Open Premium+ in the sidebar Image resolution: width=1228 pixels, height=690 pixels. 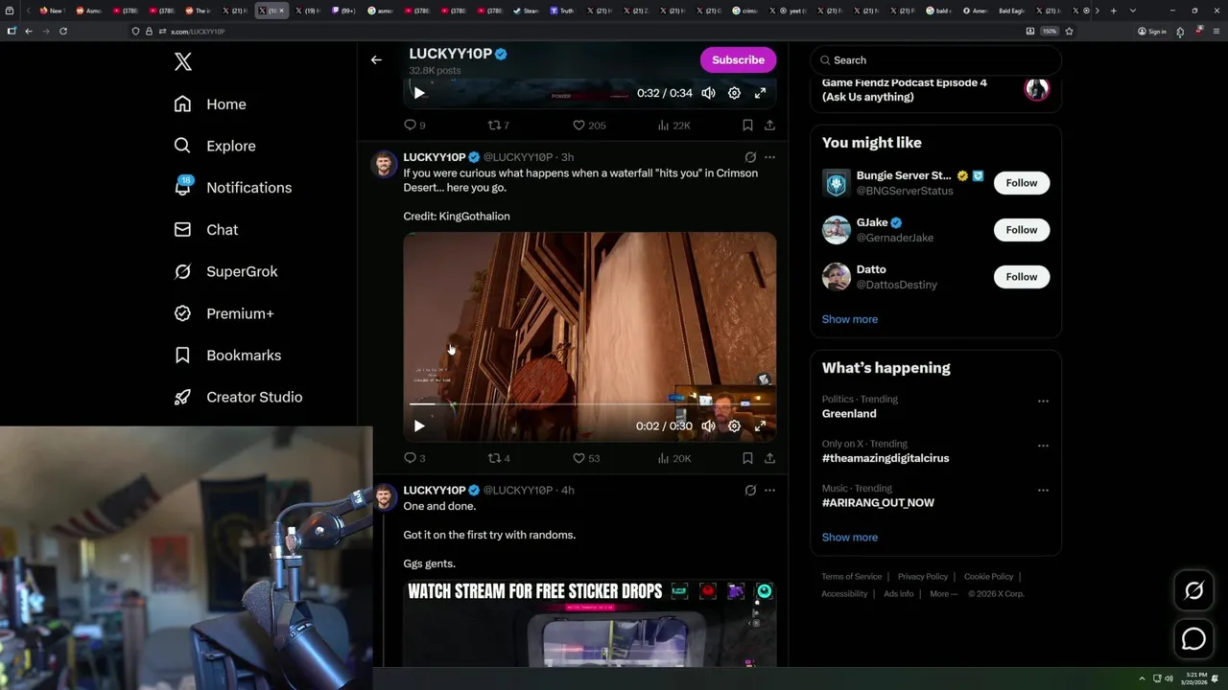[224, 313]
